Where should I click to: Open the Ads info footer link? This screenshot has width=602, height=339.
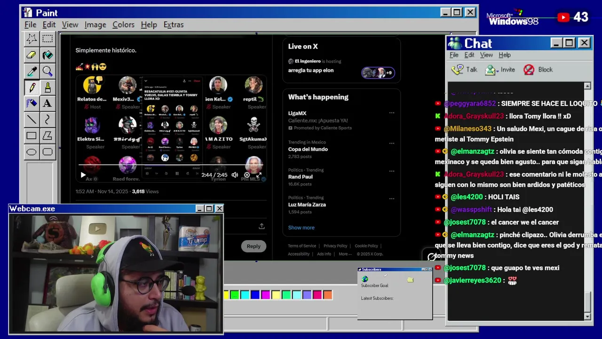pos(324,254)
